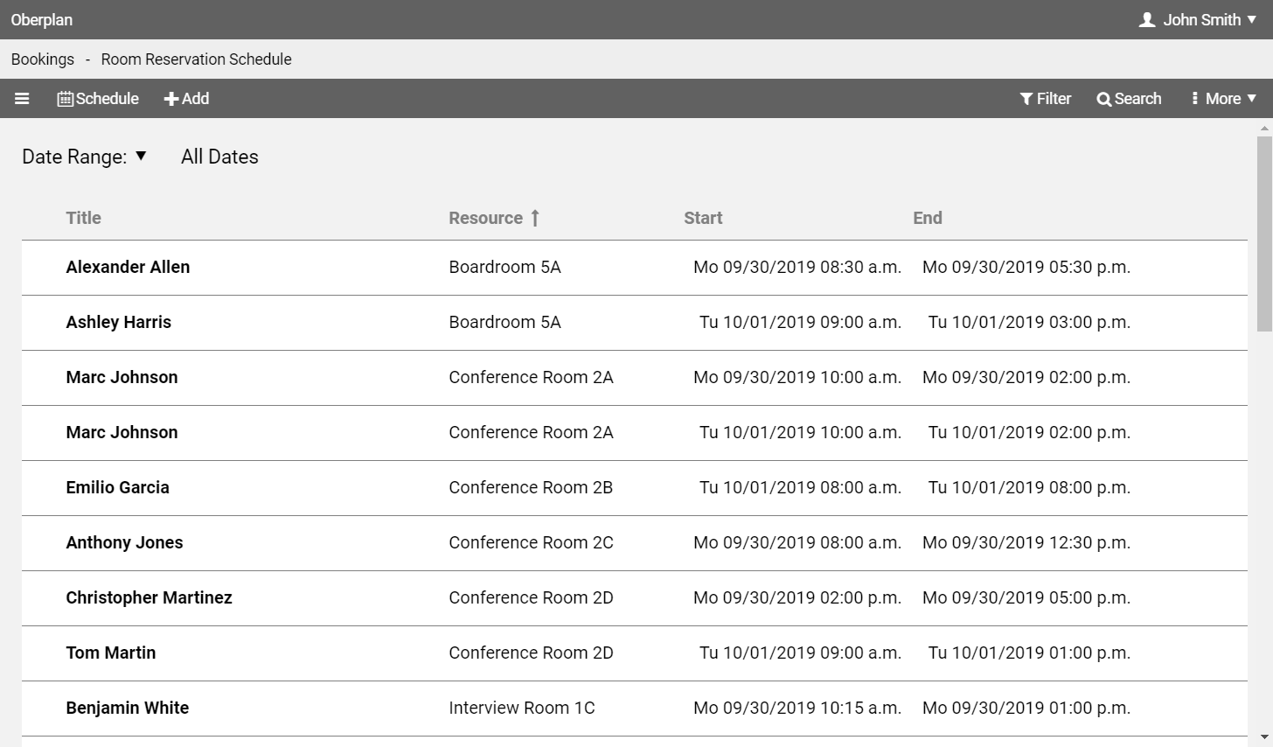The image size is (1273, 747).
Task: Click Interview Room 1C resource
Action: (522, 708)
